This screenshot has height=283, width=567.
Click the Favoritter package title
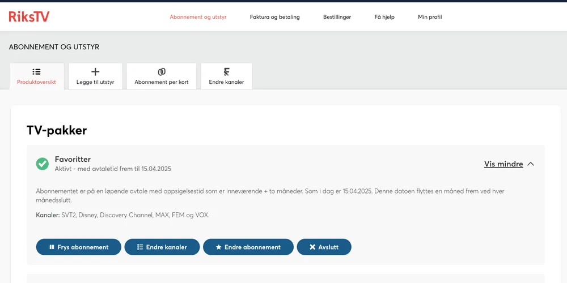73,160
